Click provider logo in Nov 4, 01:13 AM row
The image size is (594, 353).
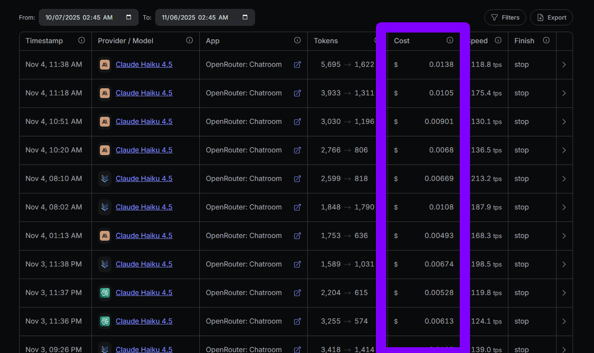click(x=105, y=236)
